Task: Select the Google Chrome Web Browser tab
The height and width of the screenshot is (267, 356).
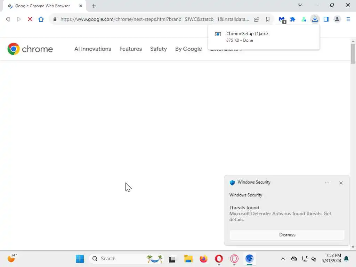Action: (x=42, y=6)
